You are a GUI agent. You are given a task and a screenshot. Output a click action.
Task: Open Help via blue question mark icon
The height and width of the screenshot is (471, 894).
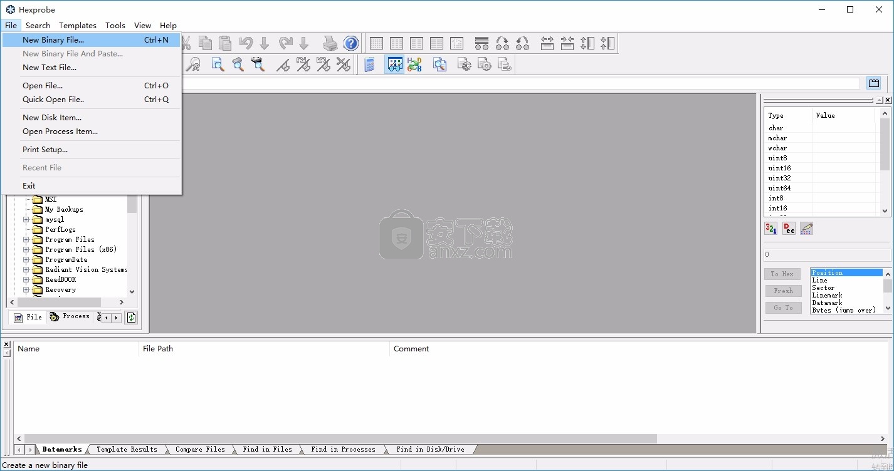point(351,43)
